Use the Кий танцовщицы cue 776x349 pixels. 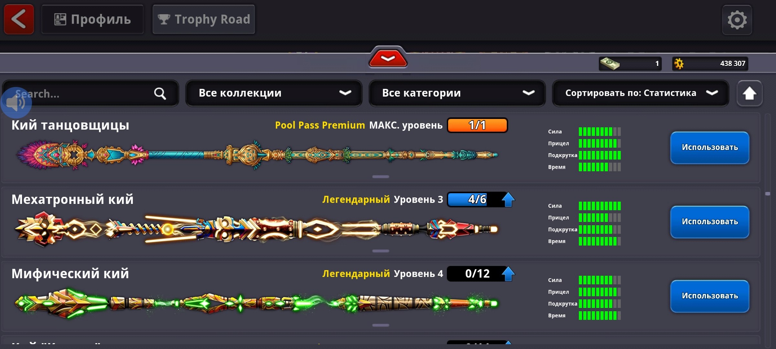pyautogui.click(x=710, y=148)
